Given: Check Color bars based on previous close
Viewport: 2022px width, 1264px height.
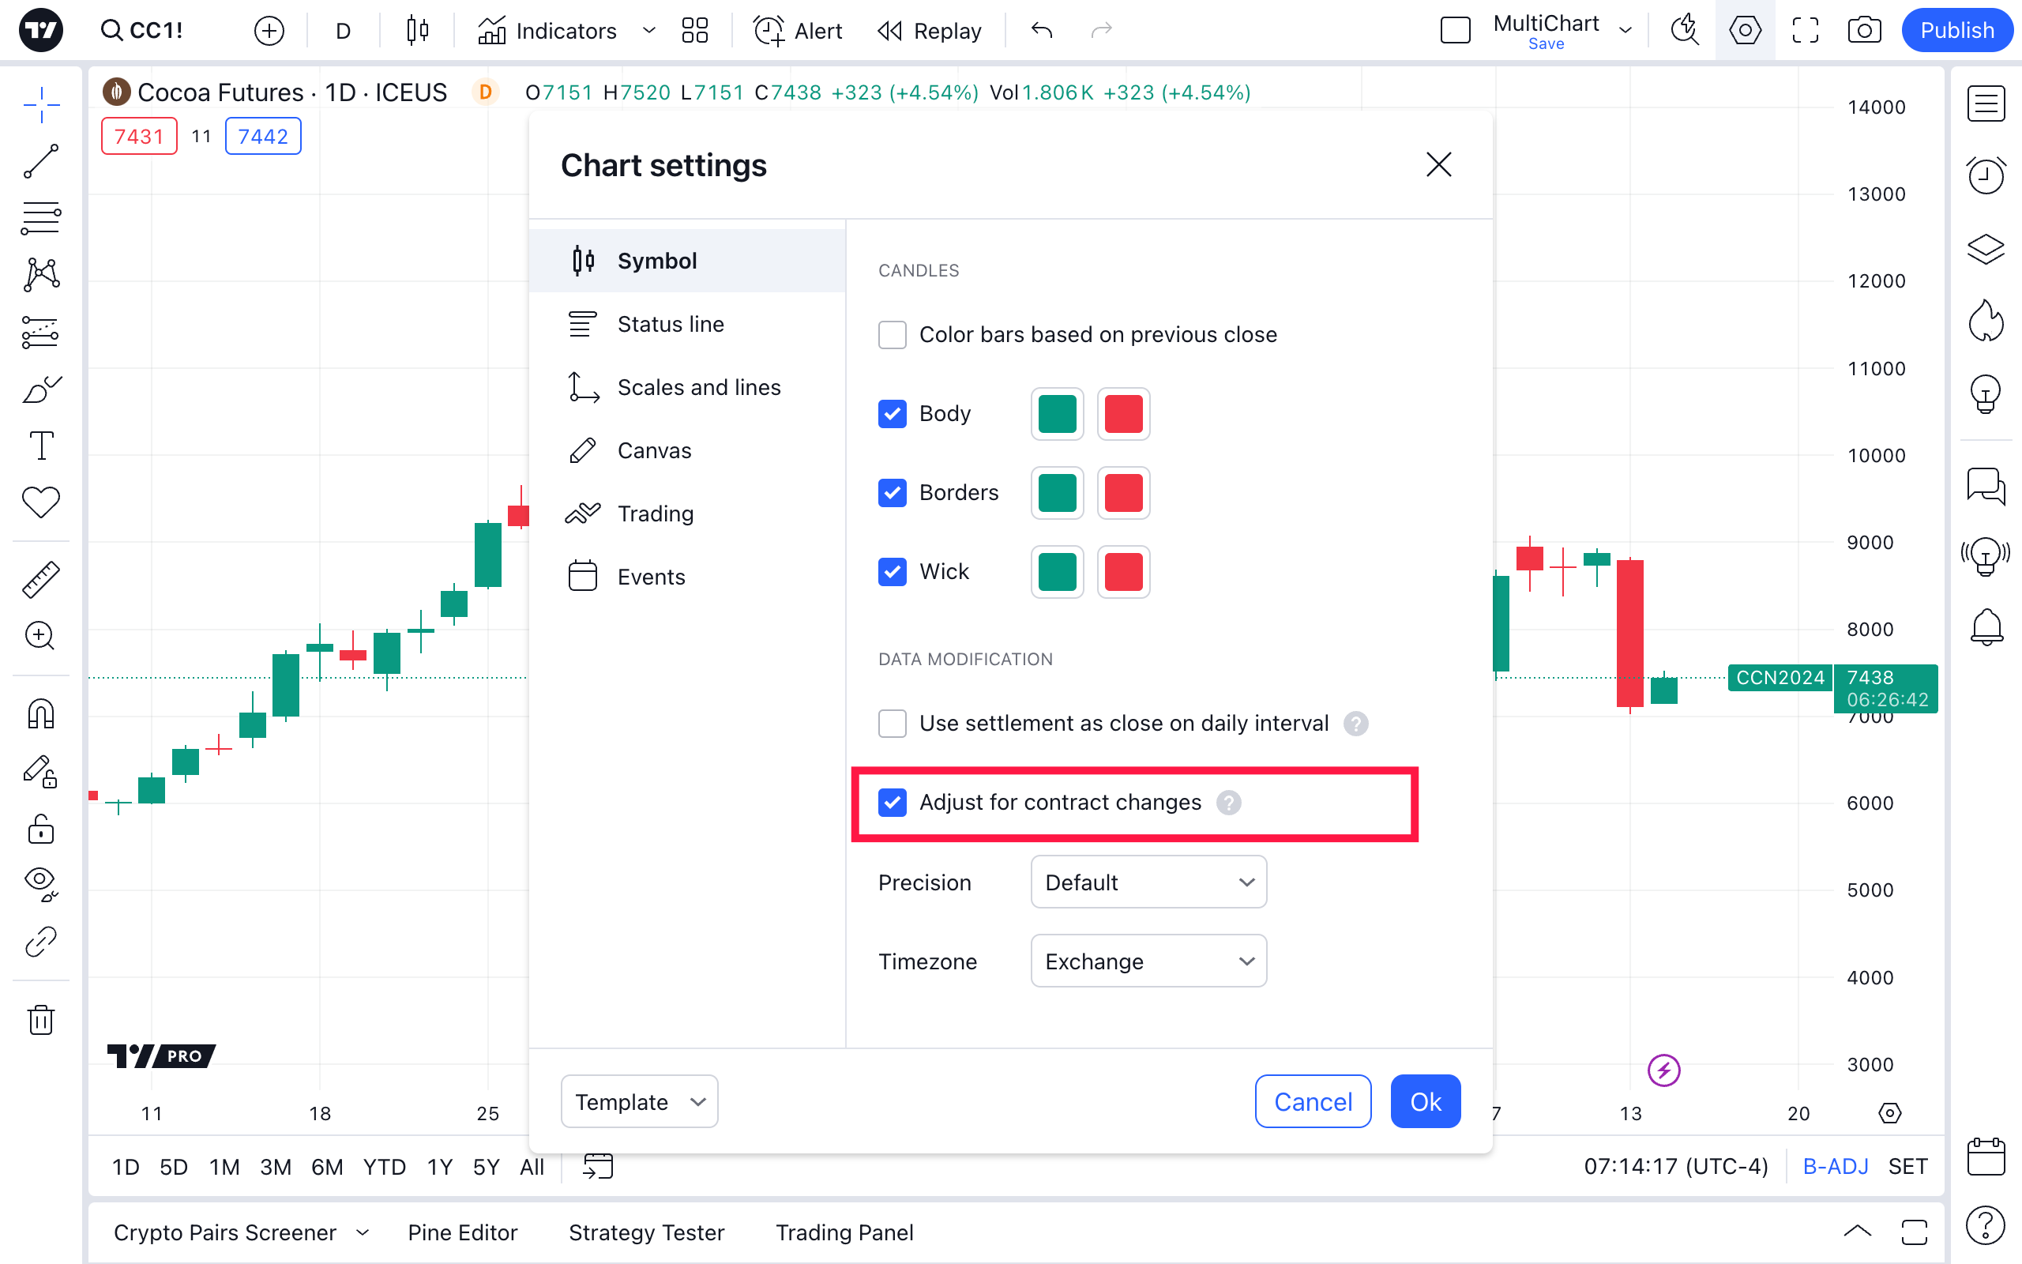Looking at the screenshot, I should [x=893, y=334].
